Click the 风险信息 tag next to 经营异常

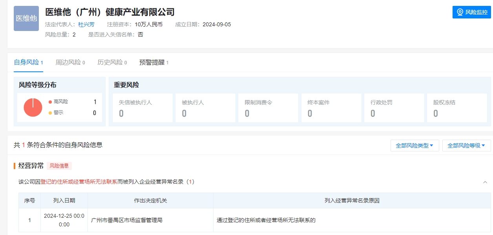tap(59, 166)
